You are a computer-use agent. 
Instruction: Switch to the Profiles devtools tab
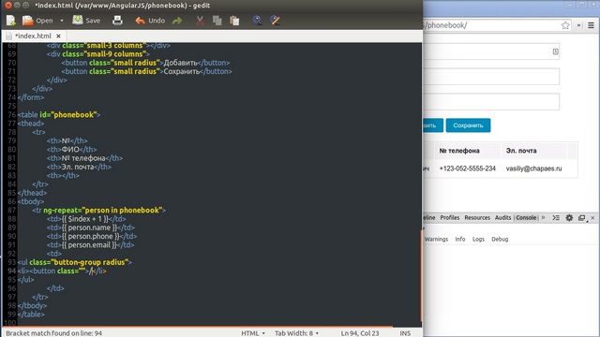tap(450, 217)
